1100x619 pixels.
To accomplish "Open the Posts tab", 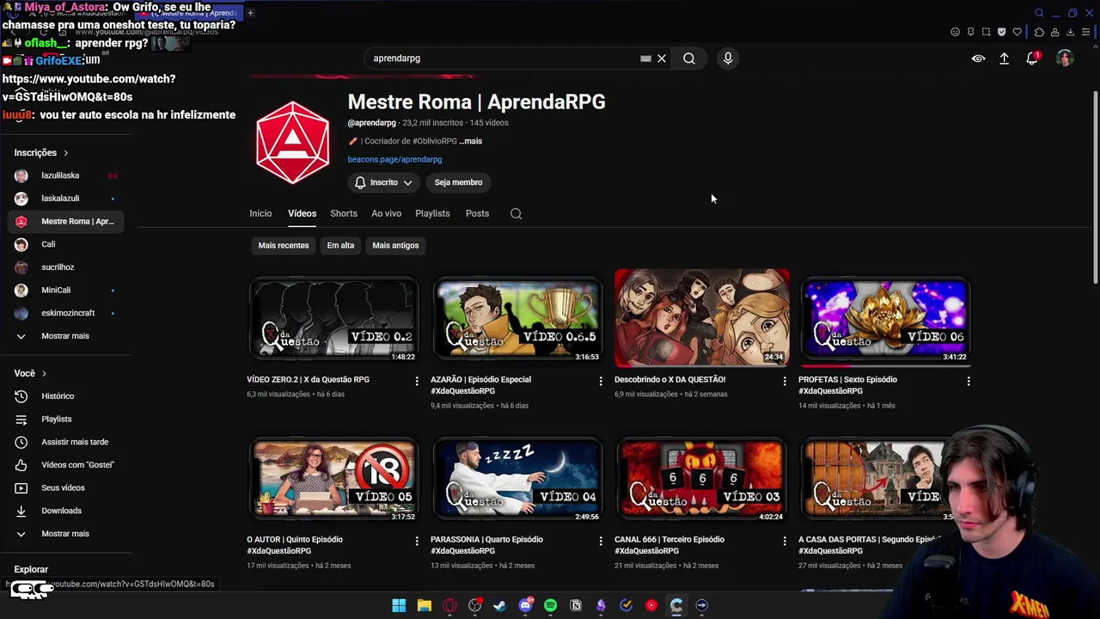I will click(x=477, y=213).
